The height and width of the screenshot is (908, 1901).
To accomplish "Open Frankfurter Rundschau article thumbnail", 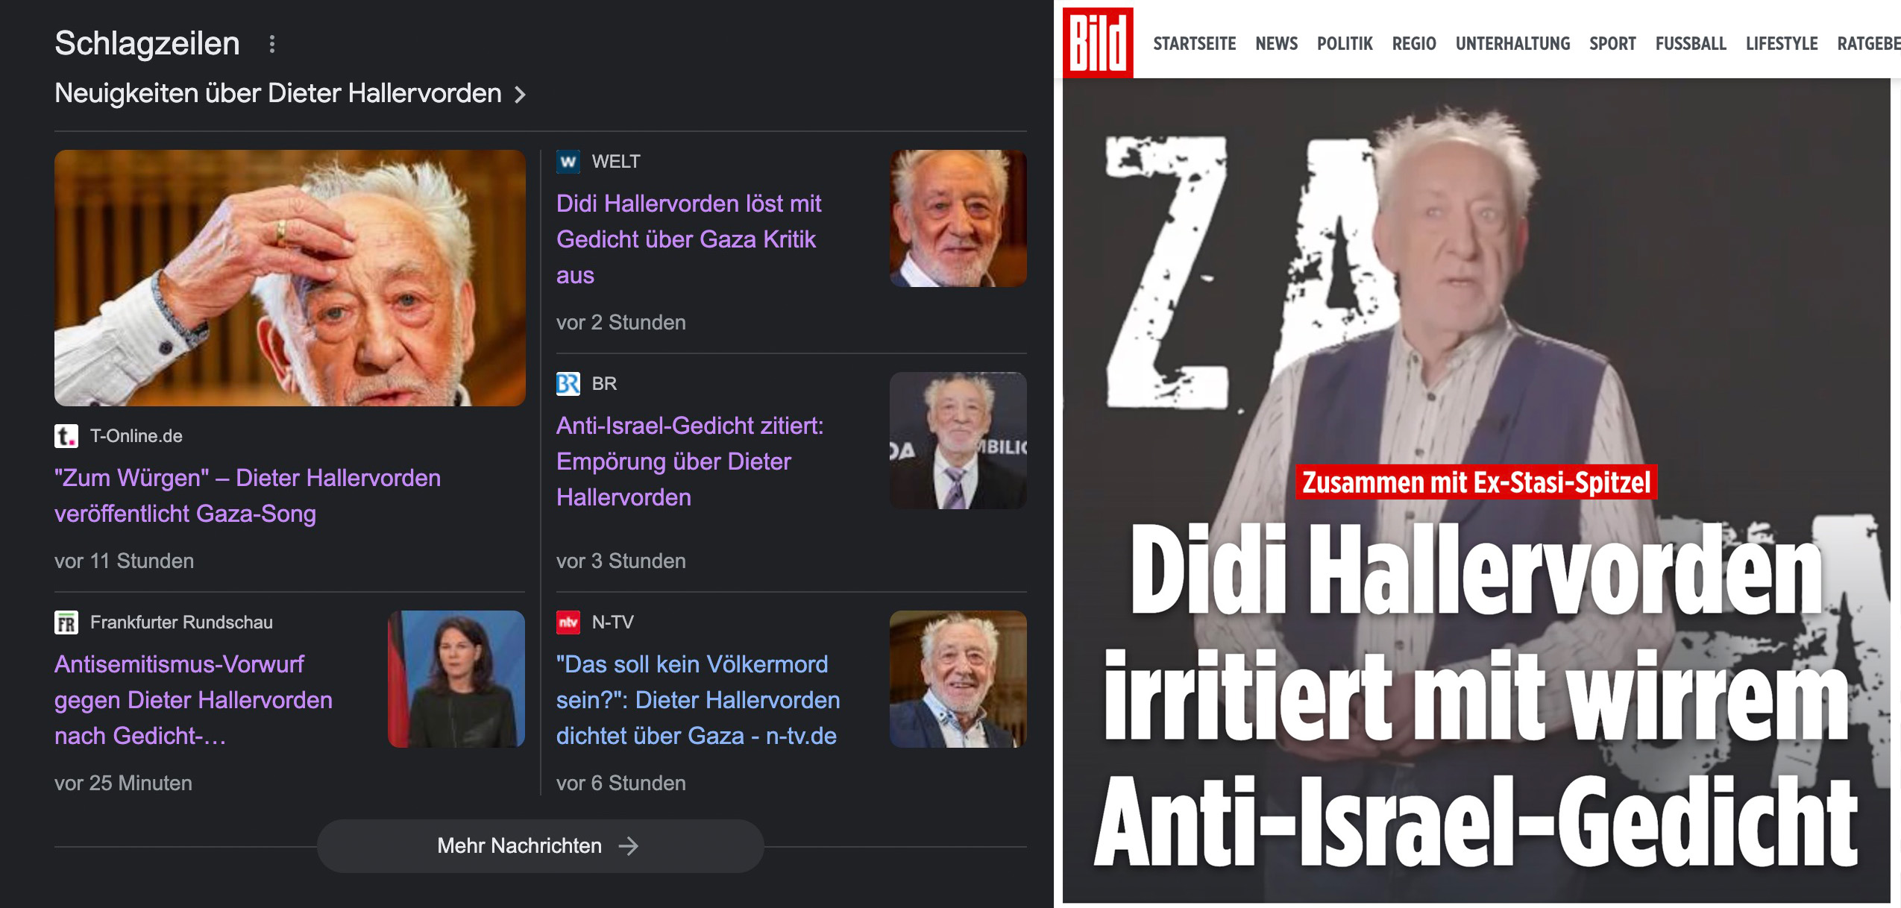I will (x=456, y=679).
